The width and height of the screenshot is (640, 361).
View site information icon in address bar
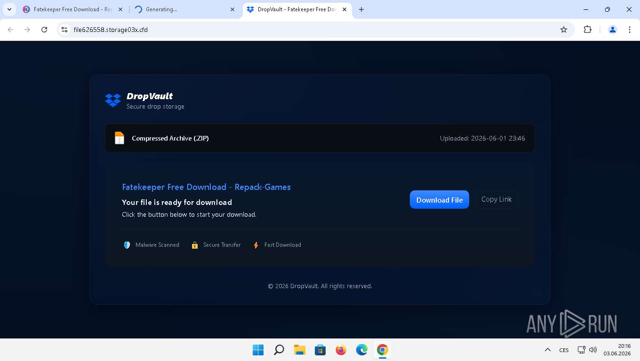65,30
